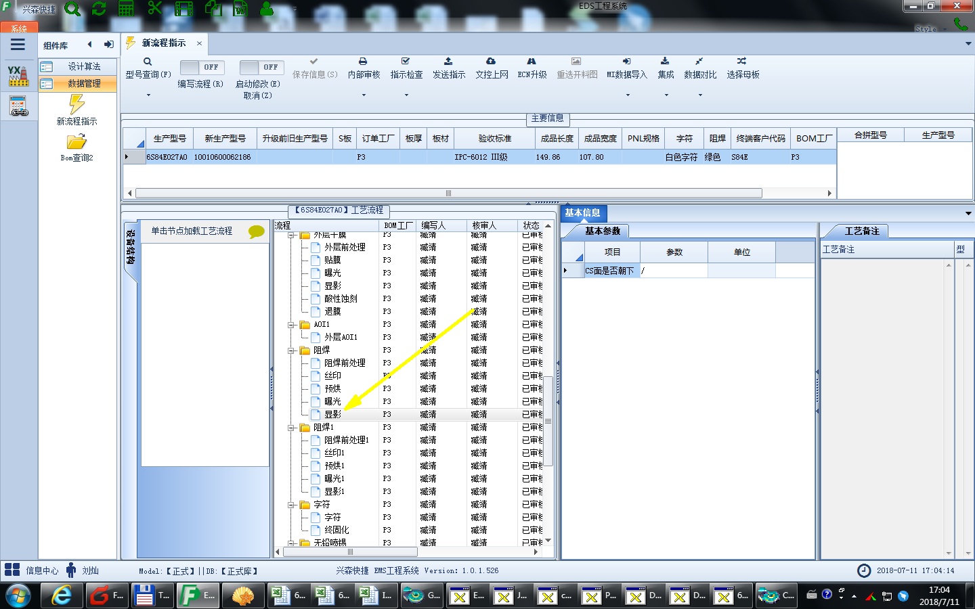Select the 显影 node under 阻焊
975x609 pixels.
[332, 414]
